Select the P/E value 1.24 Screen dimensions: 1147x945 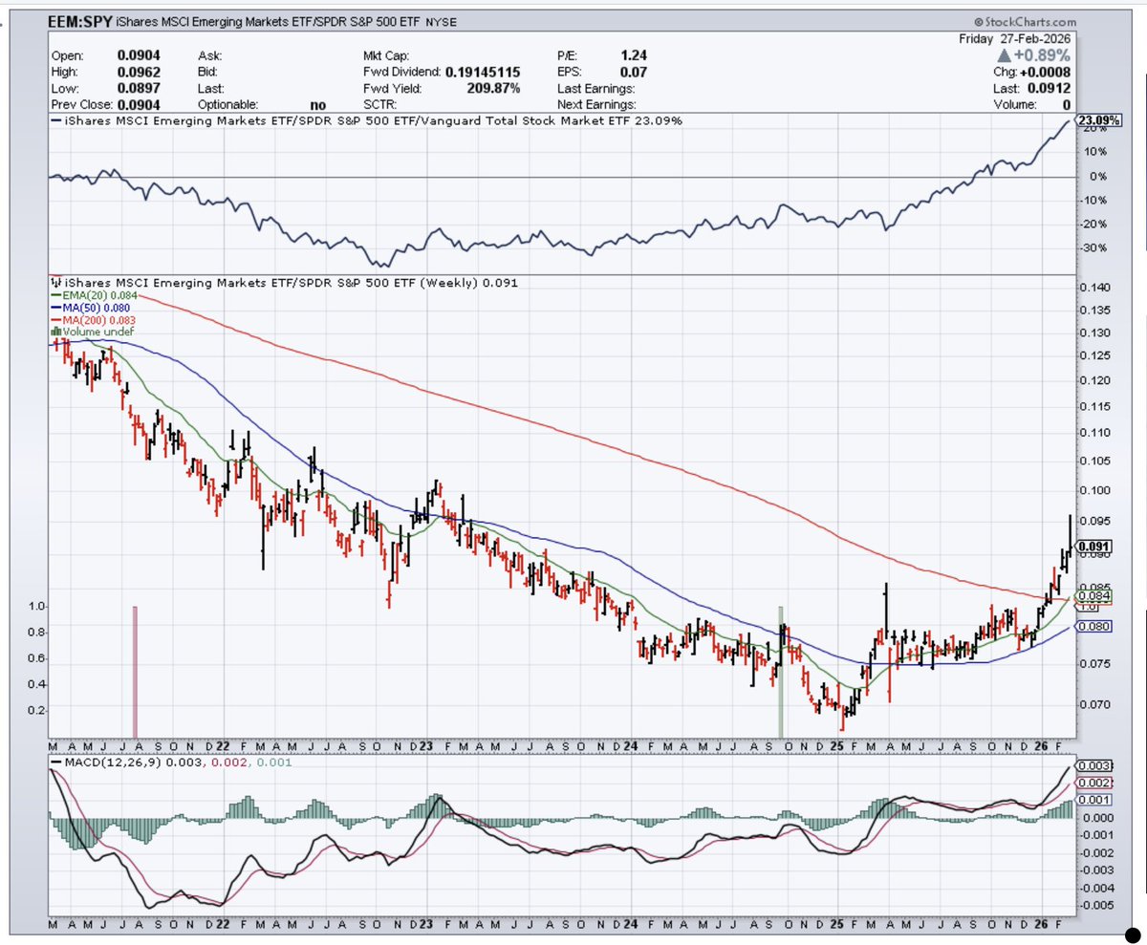point(633,56)
